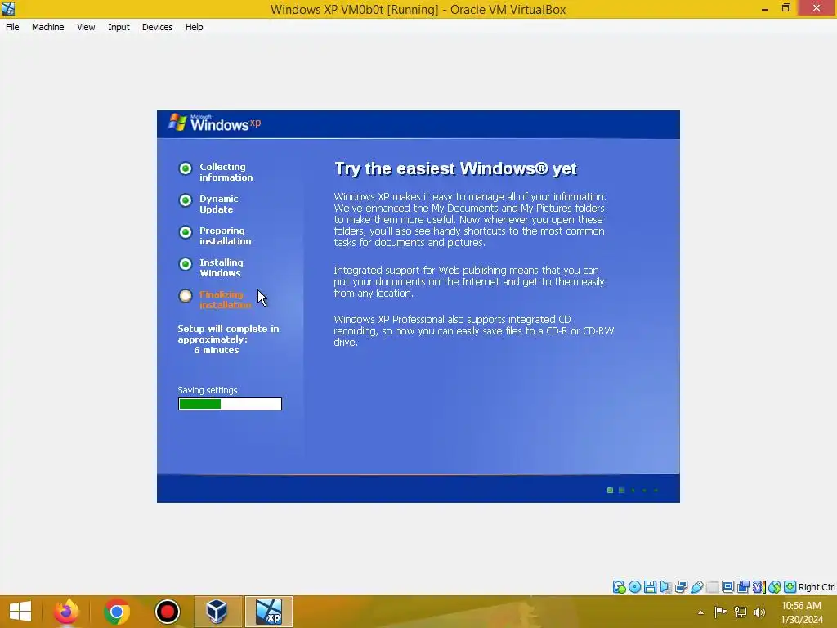Screen dimensions: 837x628
Task: Minimize the VirtualBox window
Action: (765, 8)
